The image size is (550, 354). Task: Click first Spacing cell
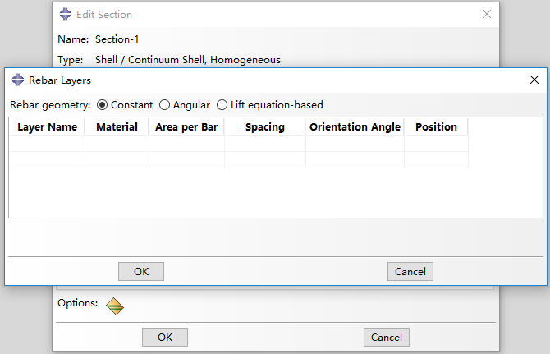click(264, 144)
